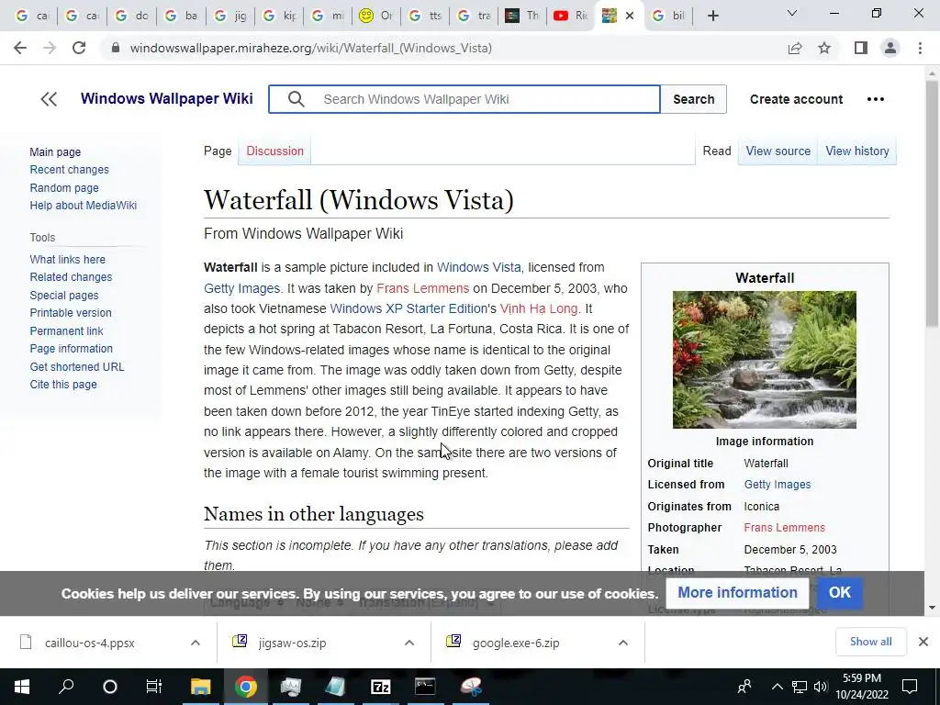The height and width of the screenshot is (705, 940).
Task: Expand options for google.exe-6.zip download
Action: [x=623, y=643]
